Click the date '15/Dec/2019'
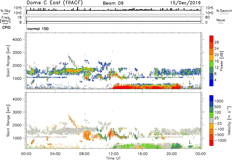Screen dimensions: 232x160 185,3
